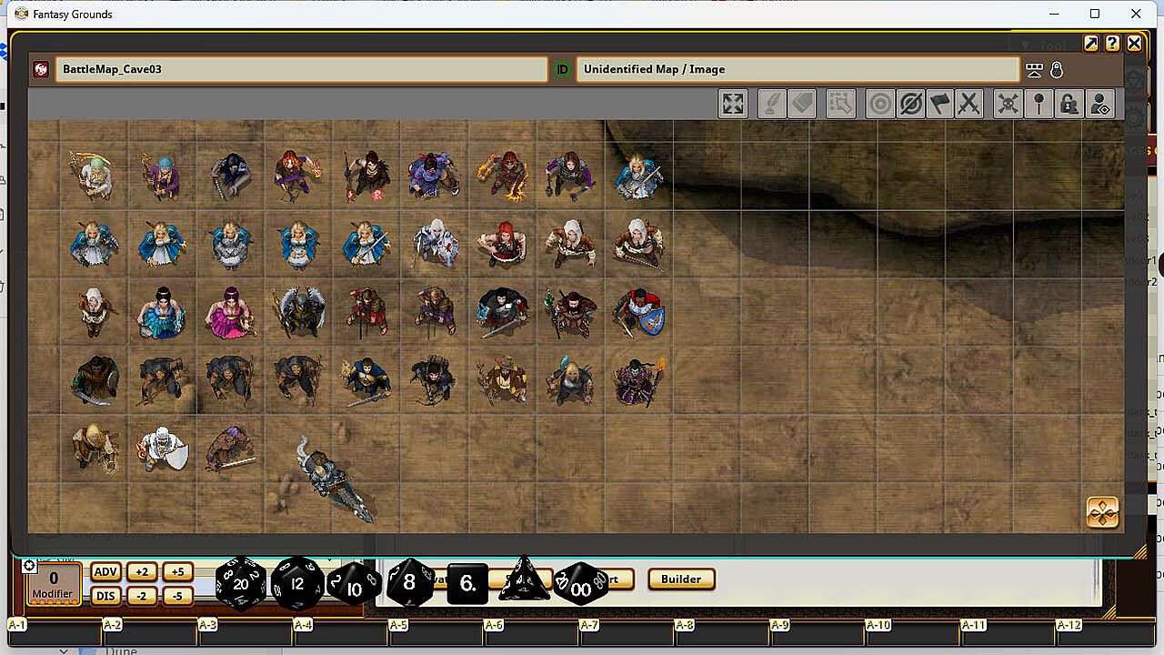This screenshot has height=655, width=1164.
Task: Click hotkey slot A-3
Action: pyautogui.click(x=245, y=631)
